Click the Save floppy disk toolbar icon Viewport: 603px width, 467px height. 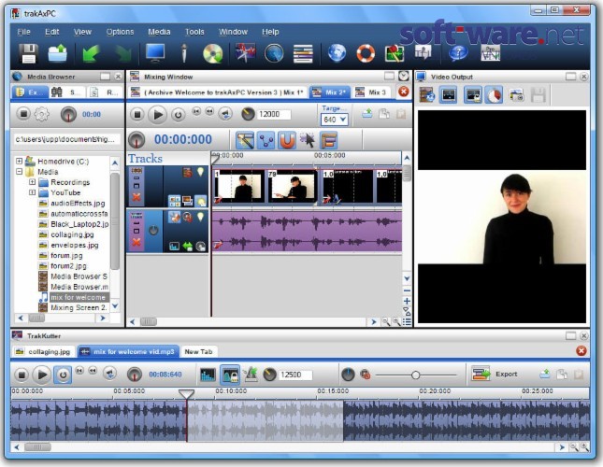tap(28, 53)
